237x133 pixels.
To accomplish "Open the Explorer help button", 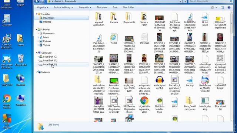I will [x=229, y=7].
